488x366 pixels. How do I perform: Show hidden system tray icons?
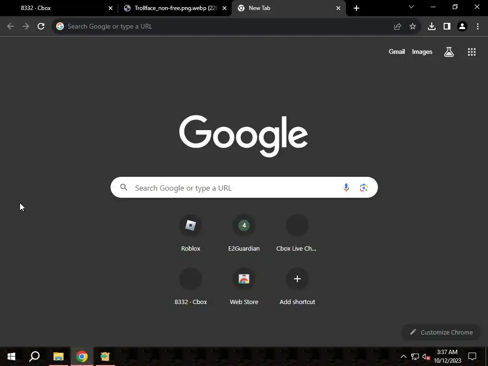[x=403, y=356]
